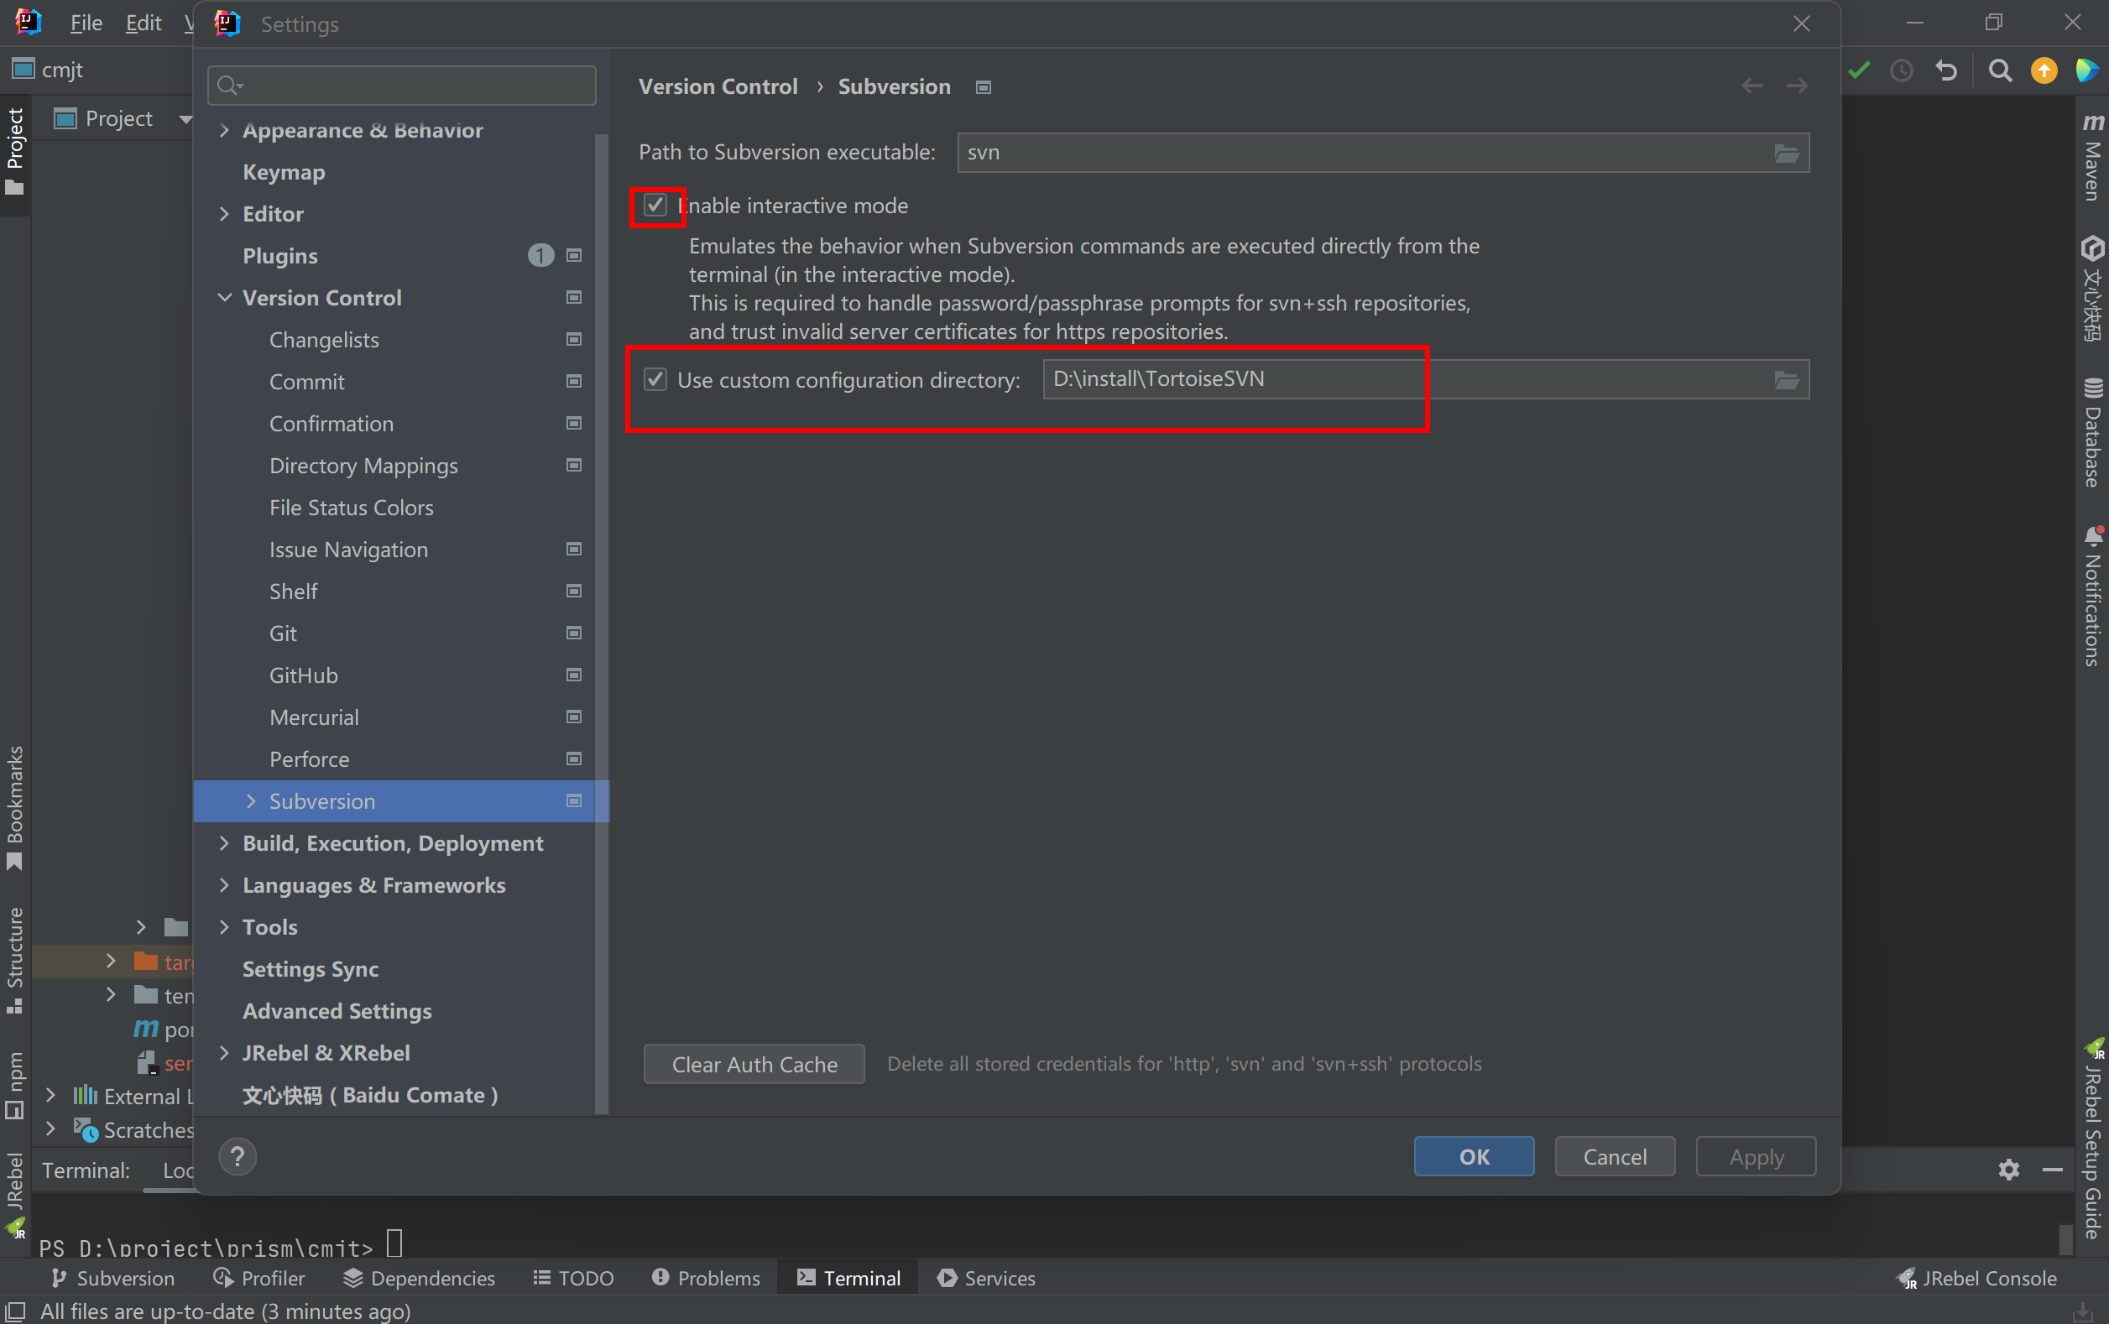Toggle Enable interactive mode checkbox

click(x=655, y=205)
